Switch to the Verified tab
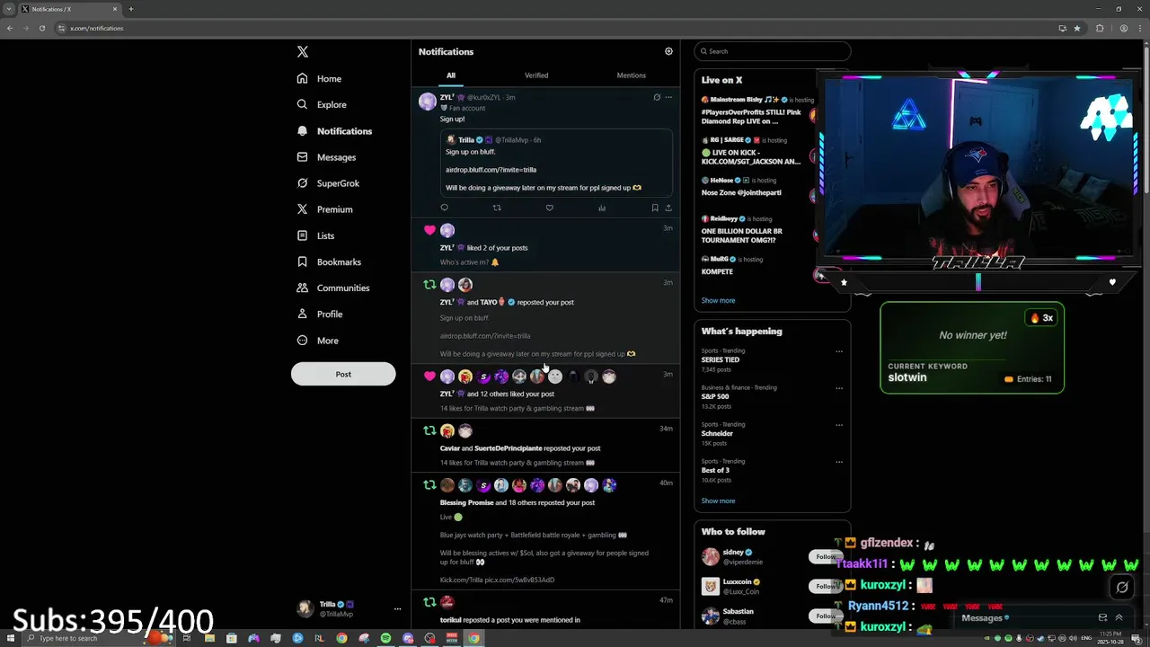 tap(536, 75)
